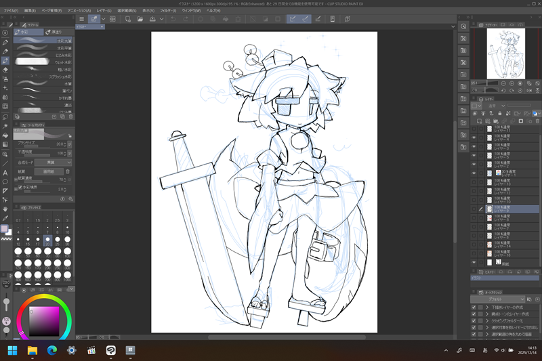Click the Lock layer padlock icon
This screenshot has width=542, height=361.
point(499,113)
